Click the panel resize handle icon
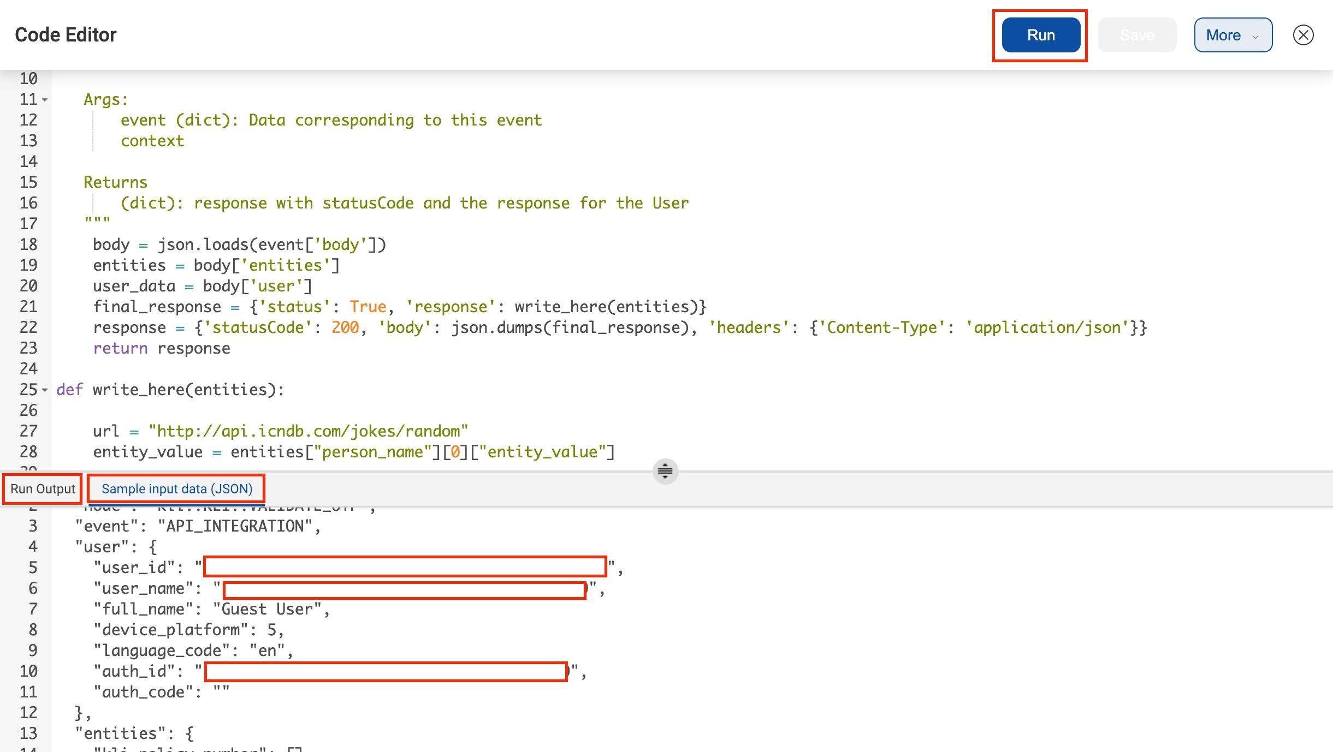The height and width of the screenshot is (752, 1333). click(x=665, y=470)
